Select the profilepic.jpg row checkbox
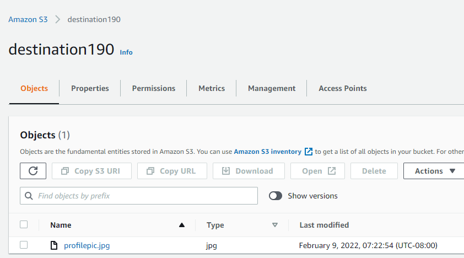The width and height of the screenshot is (464, 258). click(24, 245)
